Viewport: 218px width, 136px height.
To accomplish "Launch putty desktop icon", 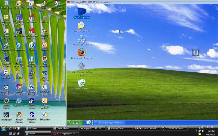I will pos(32,74).
